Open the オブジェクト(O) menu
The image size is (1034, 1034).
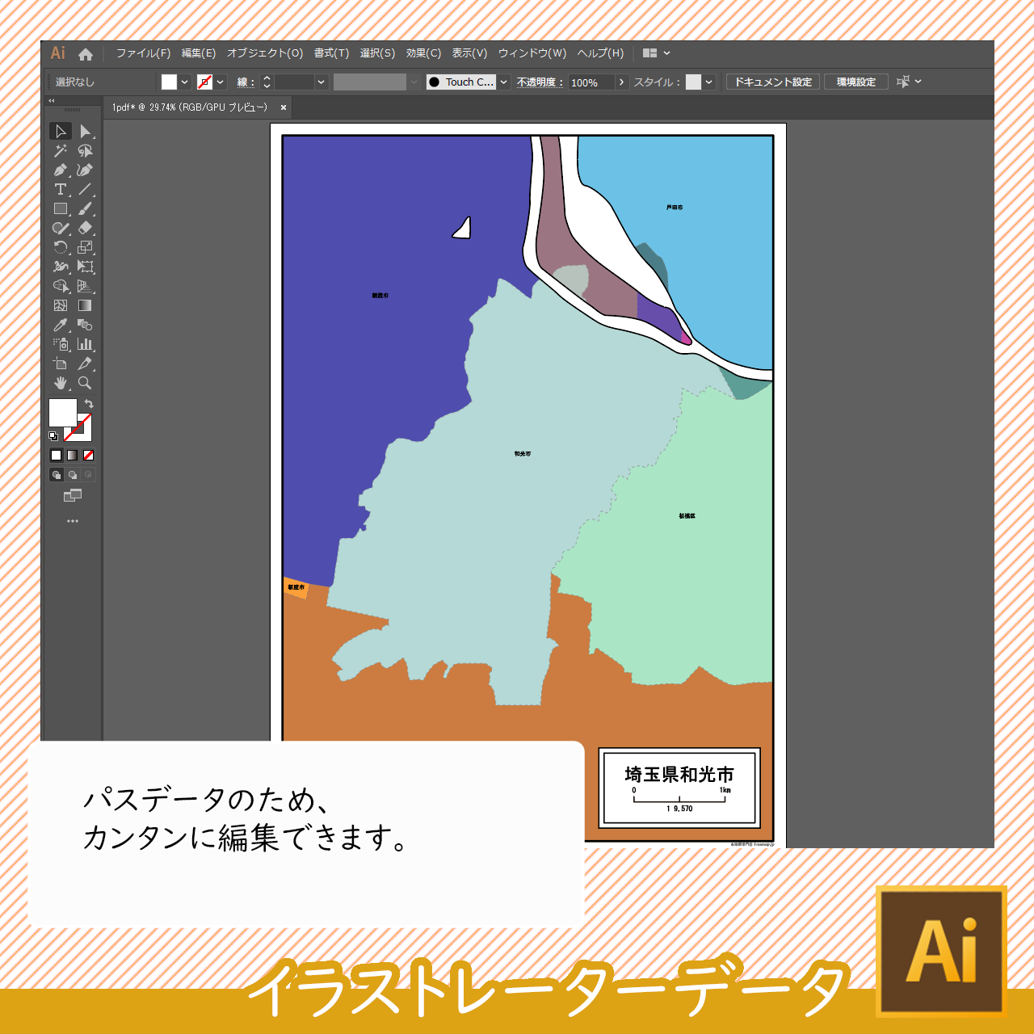pyautogui.click(x=265, y=53)
